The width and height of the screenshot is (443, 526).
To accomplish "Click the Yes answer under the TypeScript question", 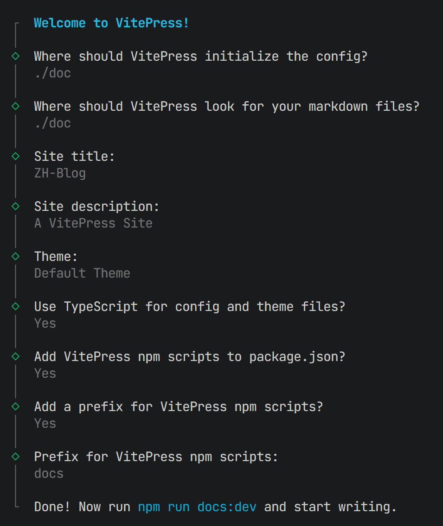I will (x=45, y=323).
